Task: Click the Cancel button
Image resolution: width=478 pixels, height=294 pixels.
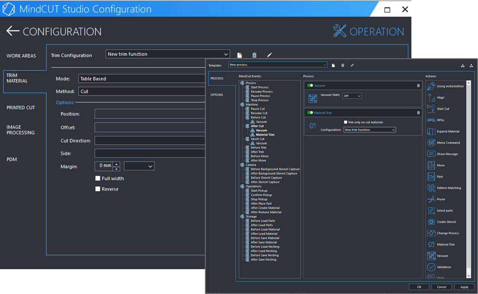Action: click(441, 287)
